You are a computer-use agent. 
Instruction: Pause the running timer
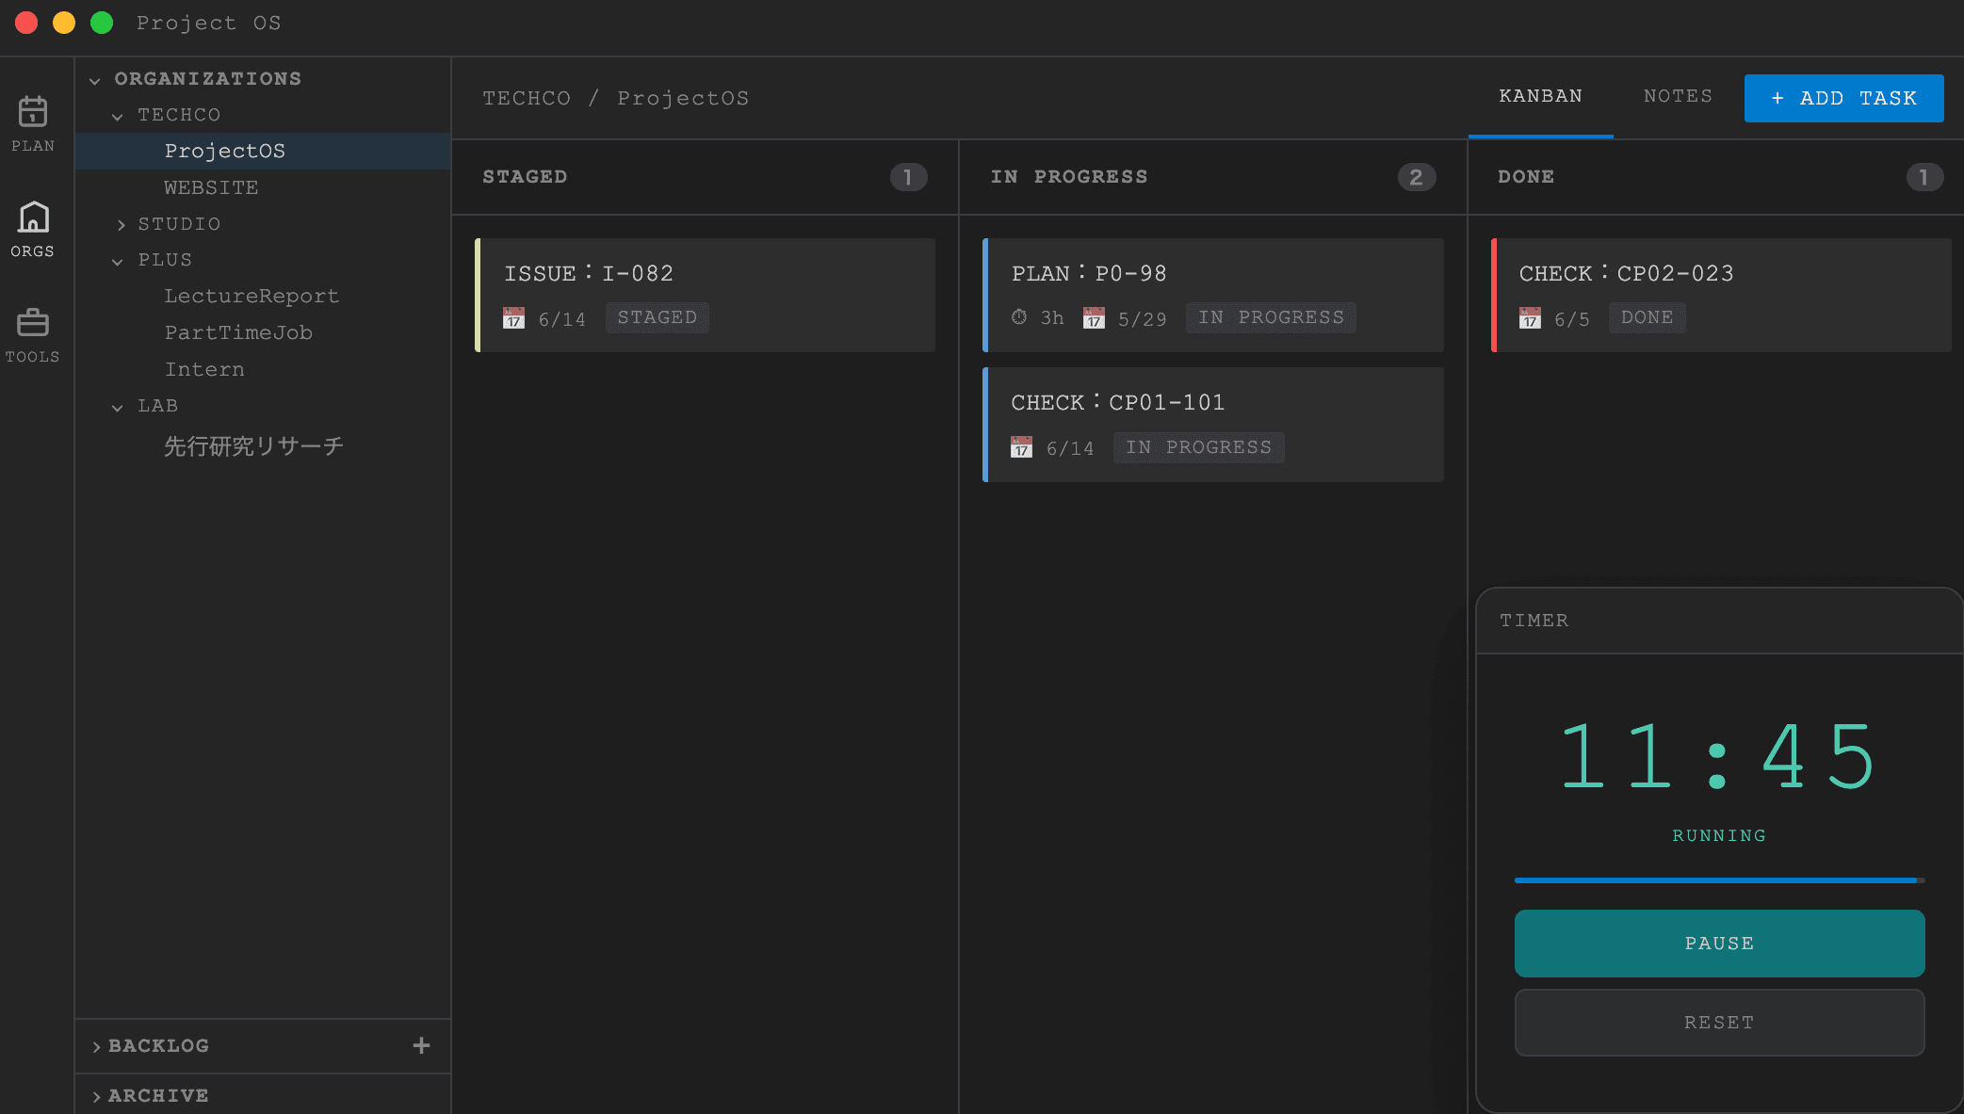point(1719,943)
